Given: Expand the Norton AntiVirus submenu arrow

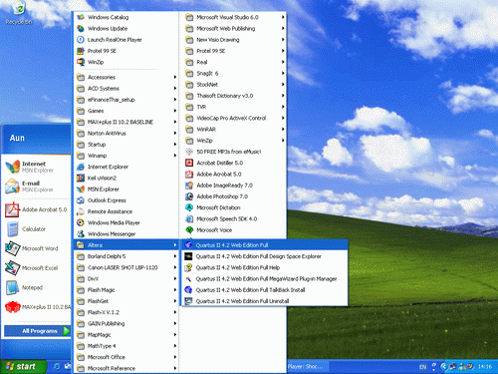Looking at the screenshot, I should (x=175, y=133).
